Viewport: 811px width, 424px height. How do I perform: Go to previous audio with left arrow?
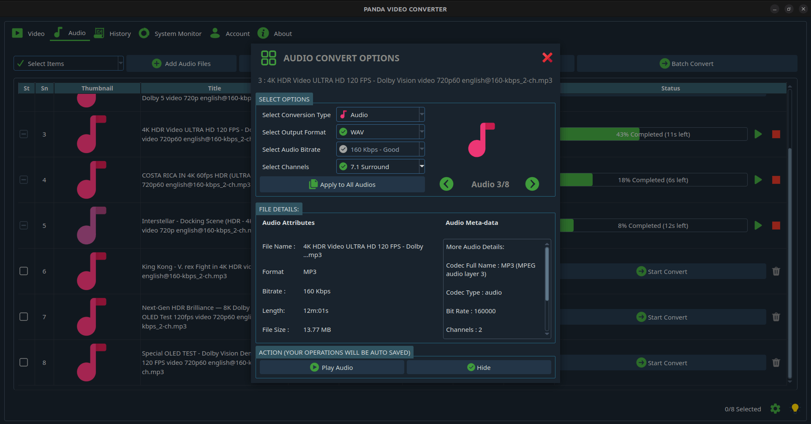click(446, 184)
